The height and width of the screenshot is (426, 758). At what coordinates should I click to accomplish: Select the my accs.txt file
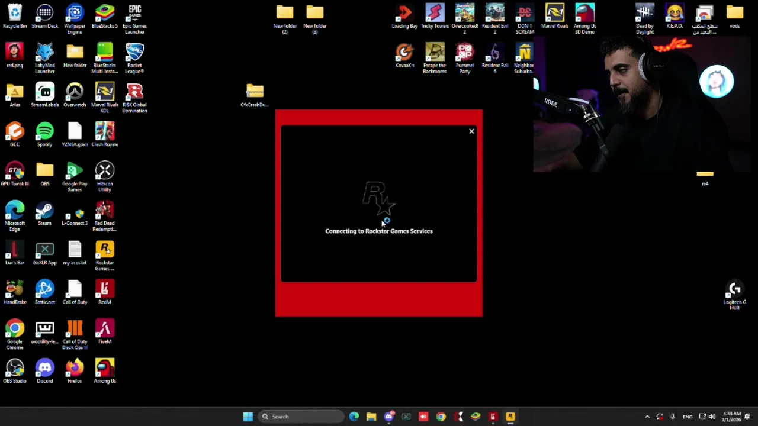click(75, 253)
